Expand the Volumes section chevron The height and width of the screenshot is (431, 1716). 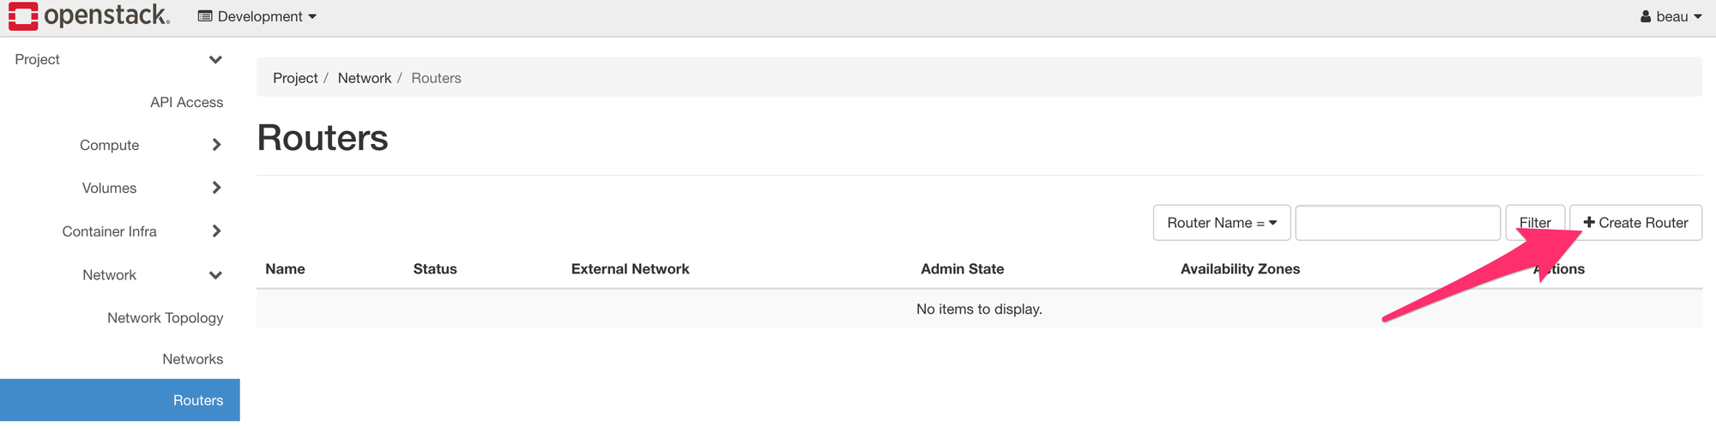pyautogui.click(x=216, y=188)
